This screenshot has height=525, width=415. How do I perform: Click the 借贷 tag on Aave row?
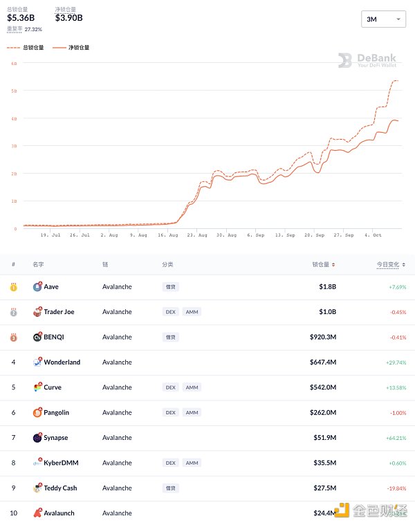(170, 286)
